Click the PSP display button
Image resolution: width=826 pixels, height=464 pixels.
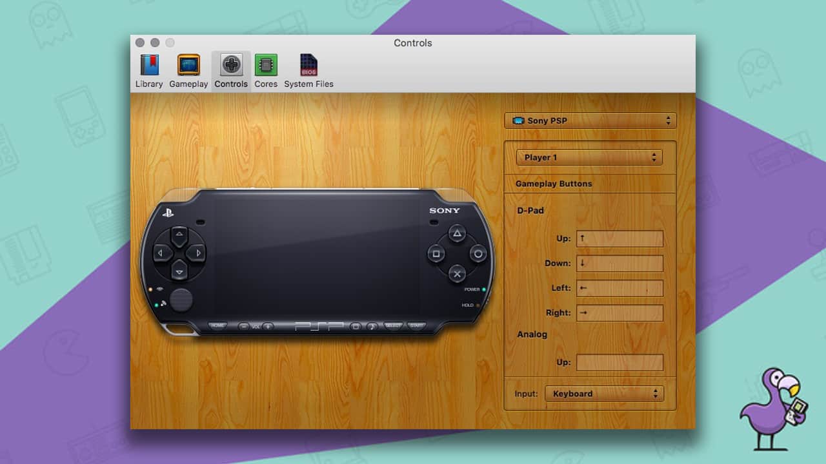point(355,327)
